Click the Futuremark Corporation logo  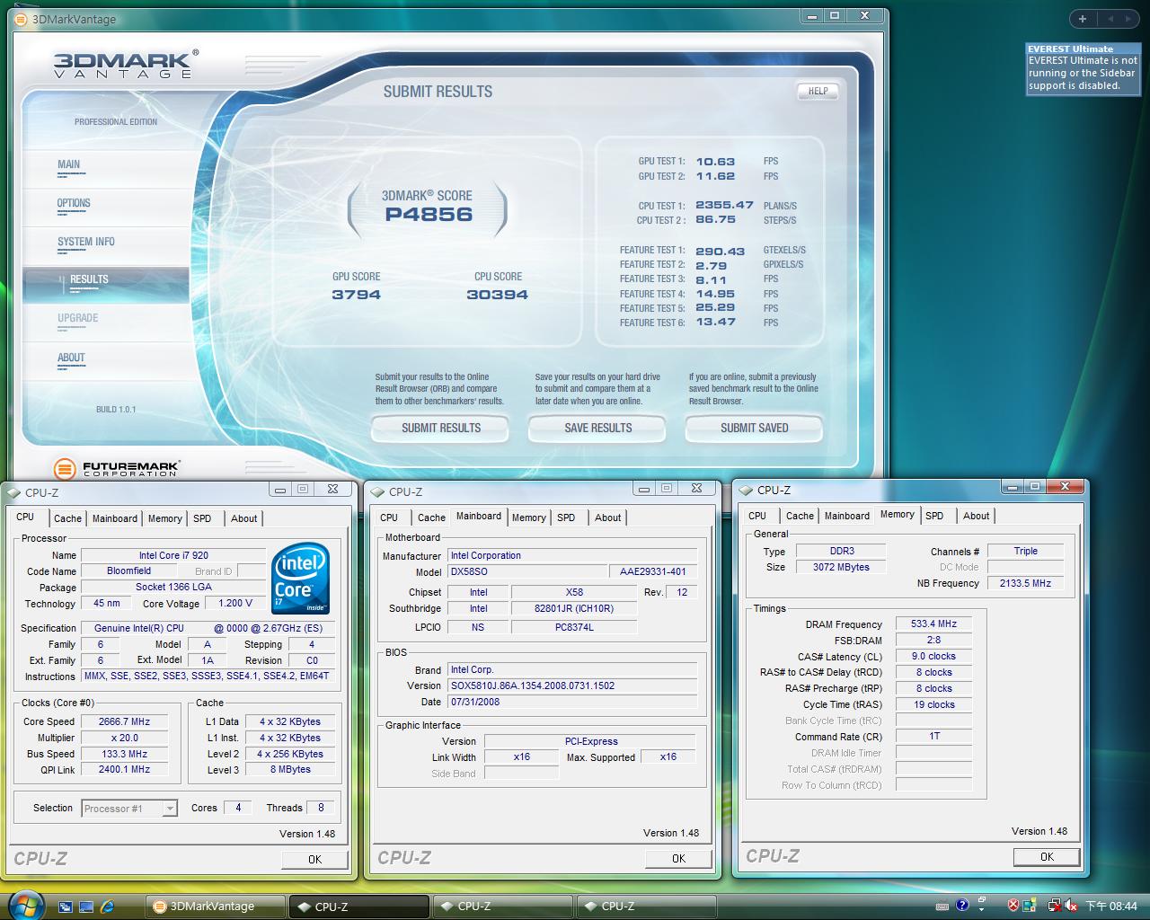[117, 467]
